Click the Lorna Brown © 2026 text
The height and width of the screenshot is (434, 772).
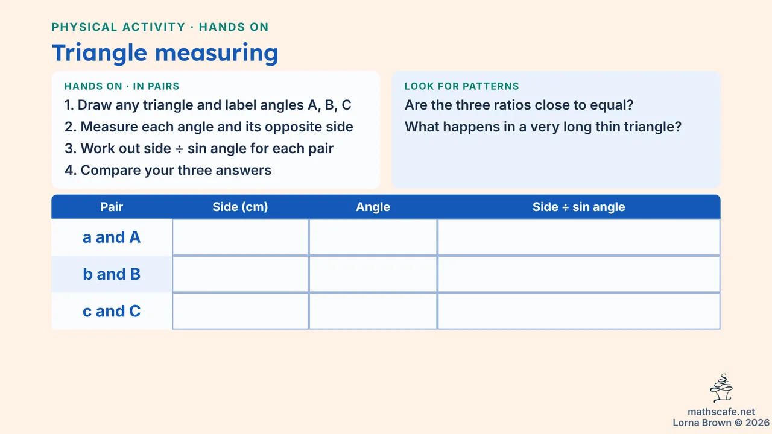coord(721,423)
